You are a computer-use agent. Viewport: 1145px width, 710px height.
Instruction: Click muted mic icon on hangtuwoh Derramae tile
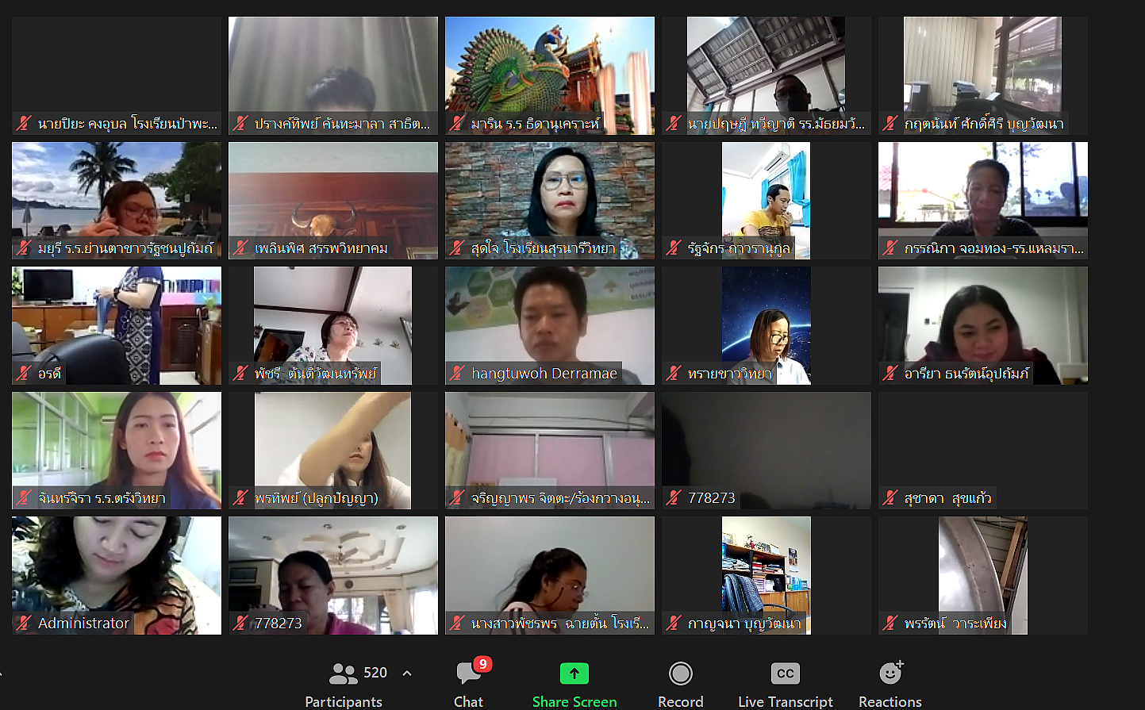[457, 374]
